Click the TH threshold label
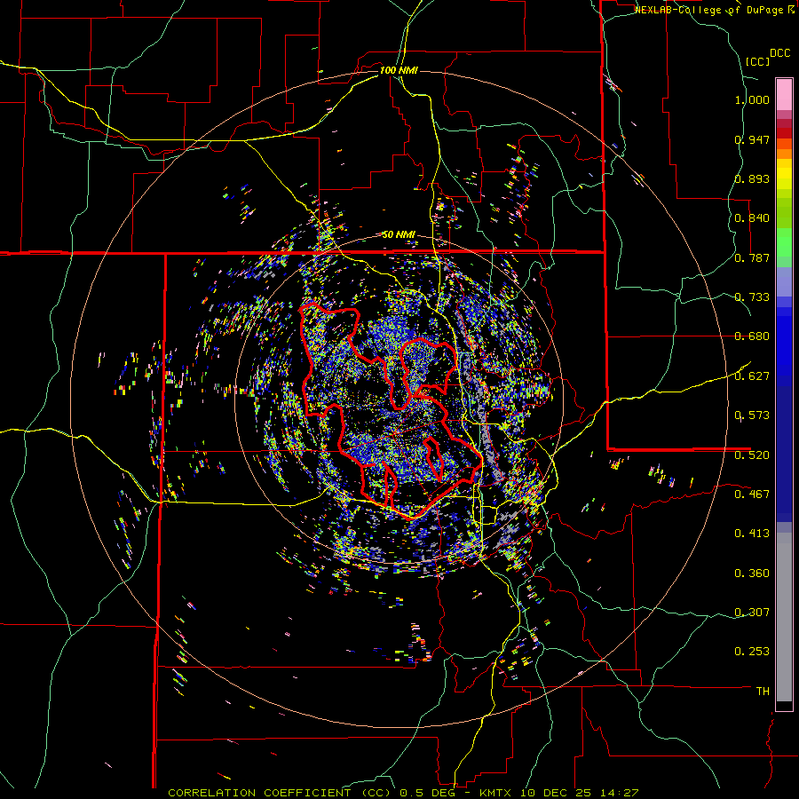The image size is (799, 799). pos(763,692)
